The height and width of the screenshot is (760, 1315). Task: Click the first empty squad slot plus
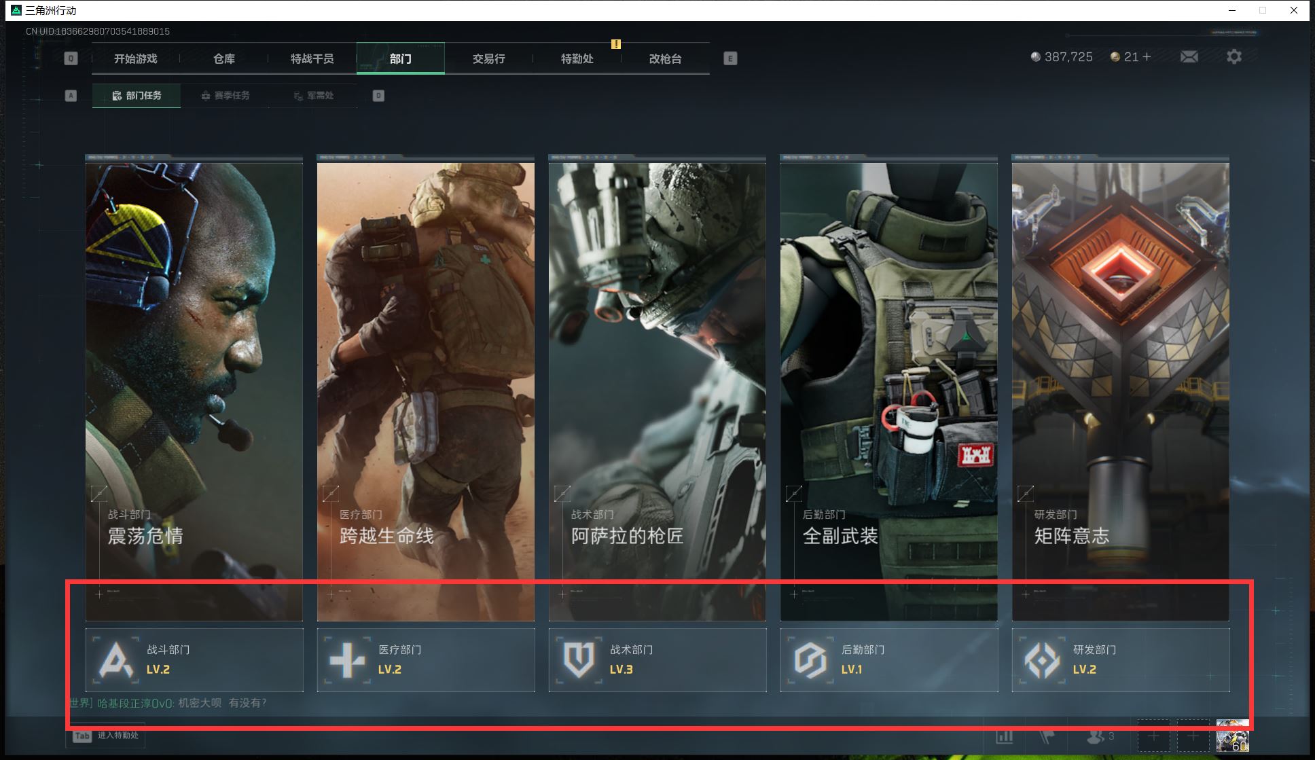tap(1153, 736)
